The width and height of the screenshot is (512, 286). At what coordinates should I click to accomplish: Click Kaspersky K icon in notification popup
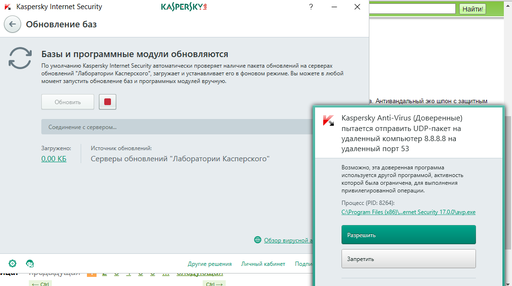click(328, 120)
